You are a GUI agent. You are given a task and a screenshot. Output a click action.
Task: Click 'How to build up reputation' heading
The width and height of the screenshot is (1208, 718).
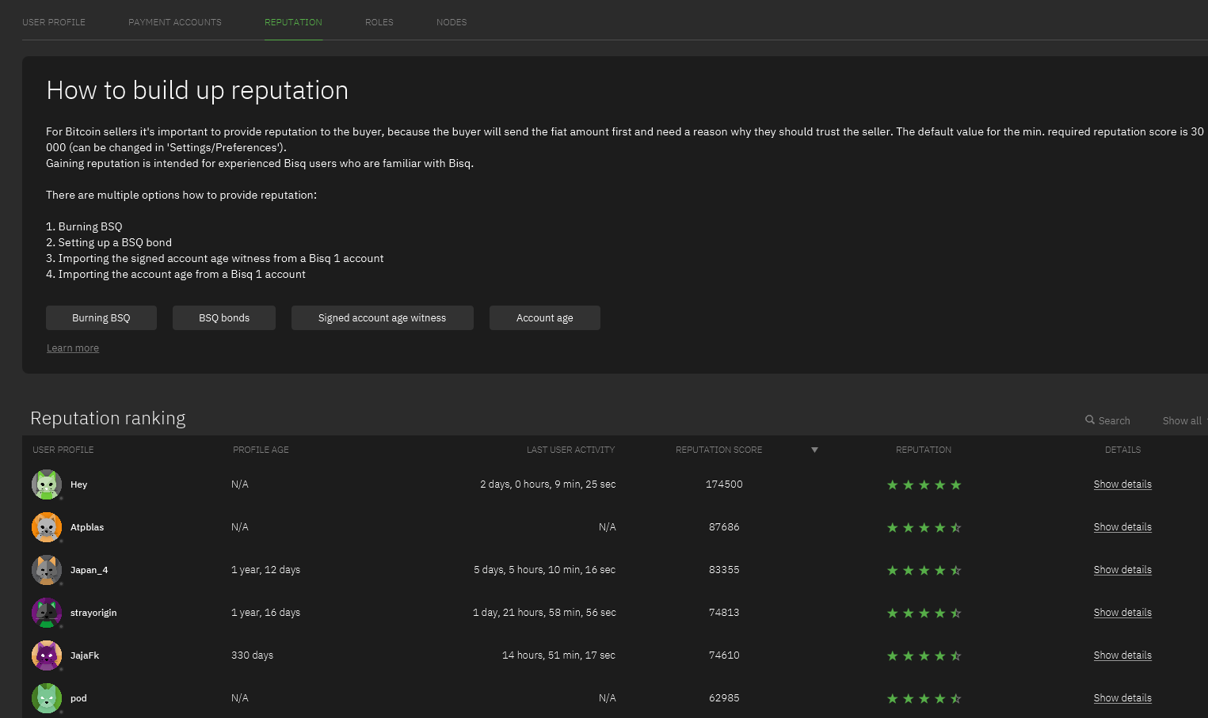197,90
